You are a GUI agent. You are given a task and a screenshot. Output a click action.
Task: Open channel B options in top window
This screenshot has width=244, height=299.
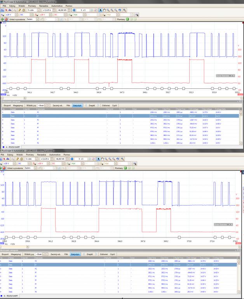click(37, 15)
